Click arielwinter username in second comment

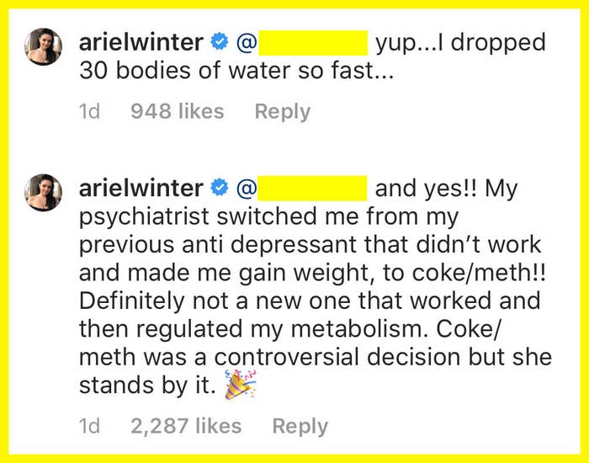141,188
